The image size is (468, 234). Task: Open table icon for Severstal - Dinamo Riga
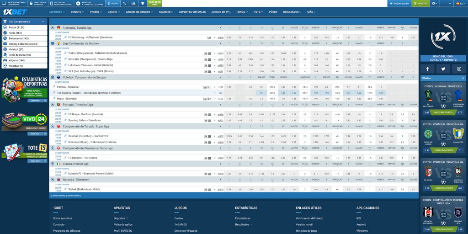(x=209, y=59)
